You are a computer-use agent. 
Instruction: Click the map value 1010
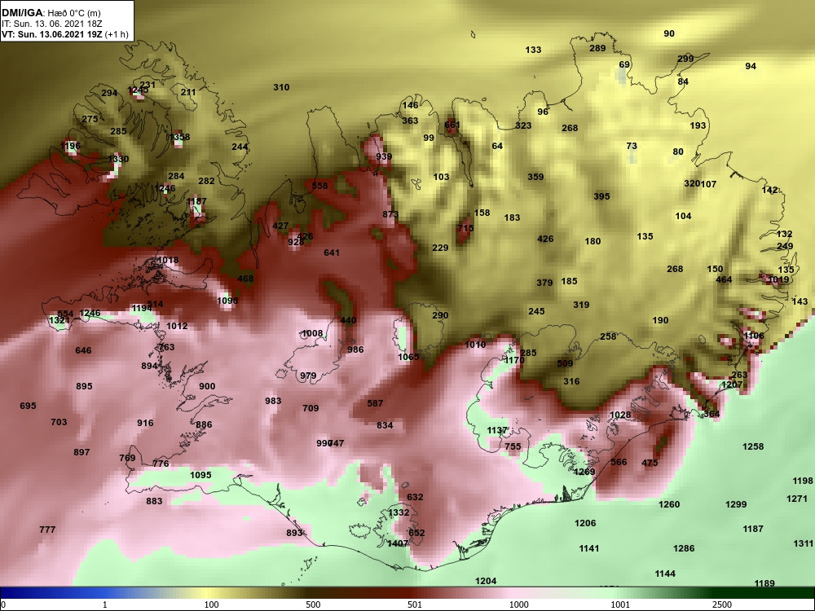475,345
